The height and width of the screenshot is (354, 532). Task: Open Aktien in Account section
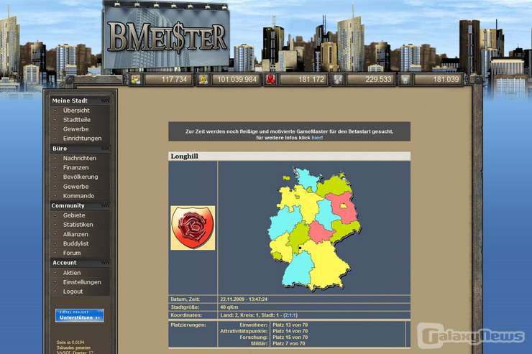click(72, 273)
